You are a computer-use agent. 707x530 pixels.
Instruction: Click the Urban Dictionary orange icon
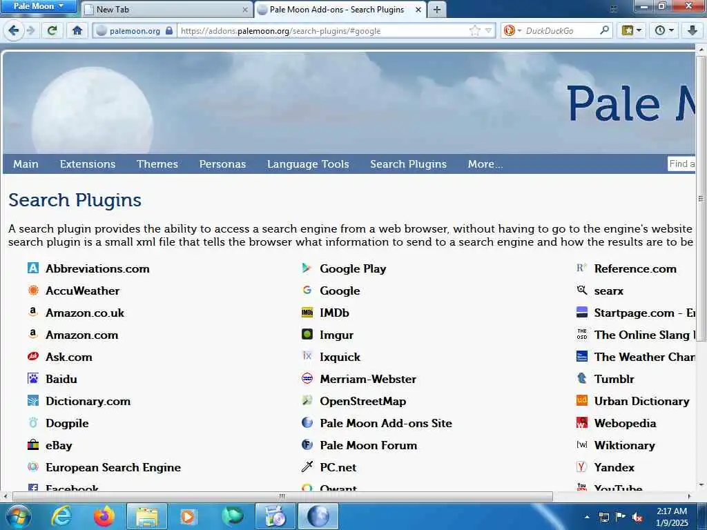point(581,400)
